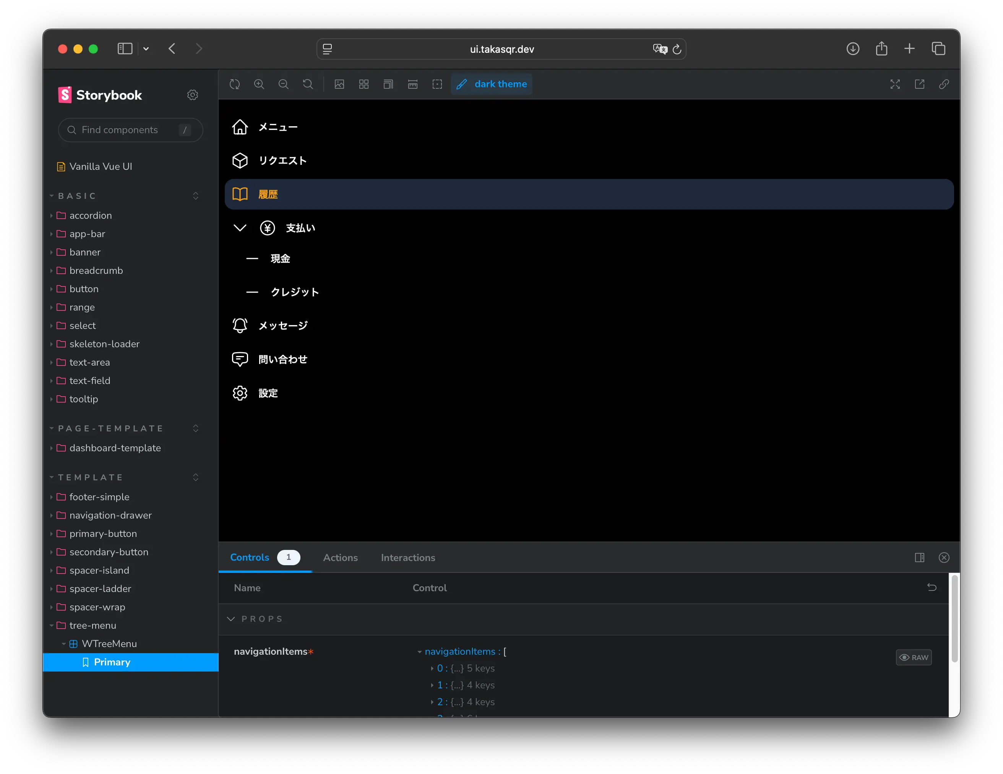Click the 問い合わせ chat menu item
Viewport: 1003px width, 774px height.
(x=589, y=359)
